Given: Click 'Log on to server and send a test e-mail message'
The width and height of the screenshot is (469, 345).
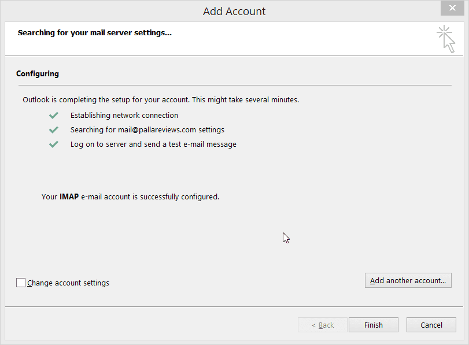Looking at the screenshot, I should 153,144.
